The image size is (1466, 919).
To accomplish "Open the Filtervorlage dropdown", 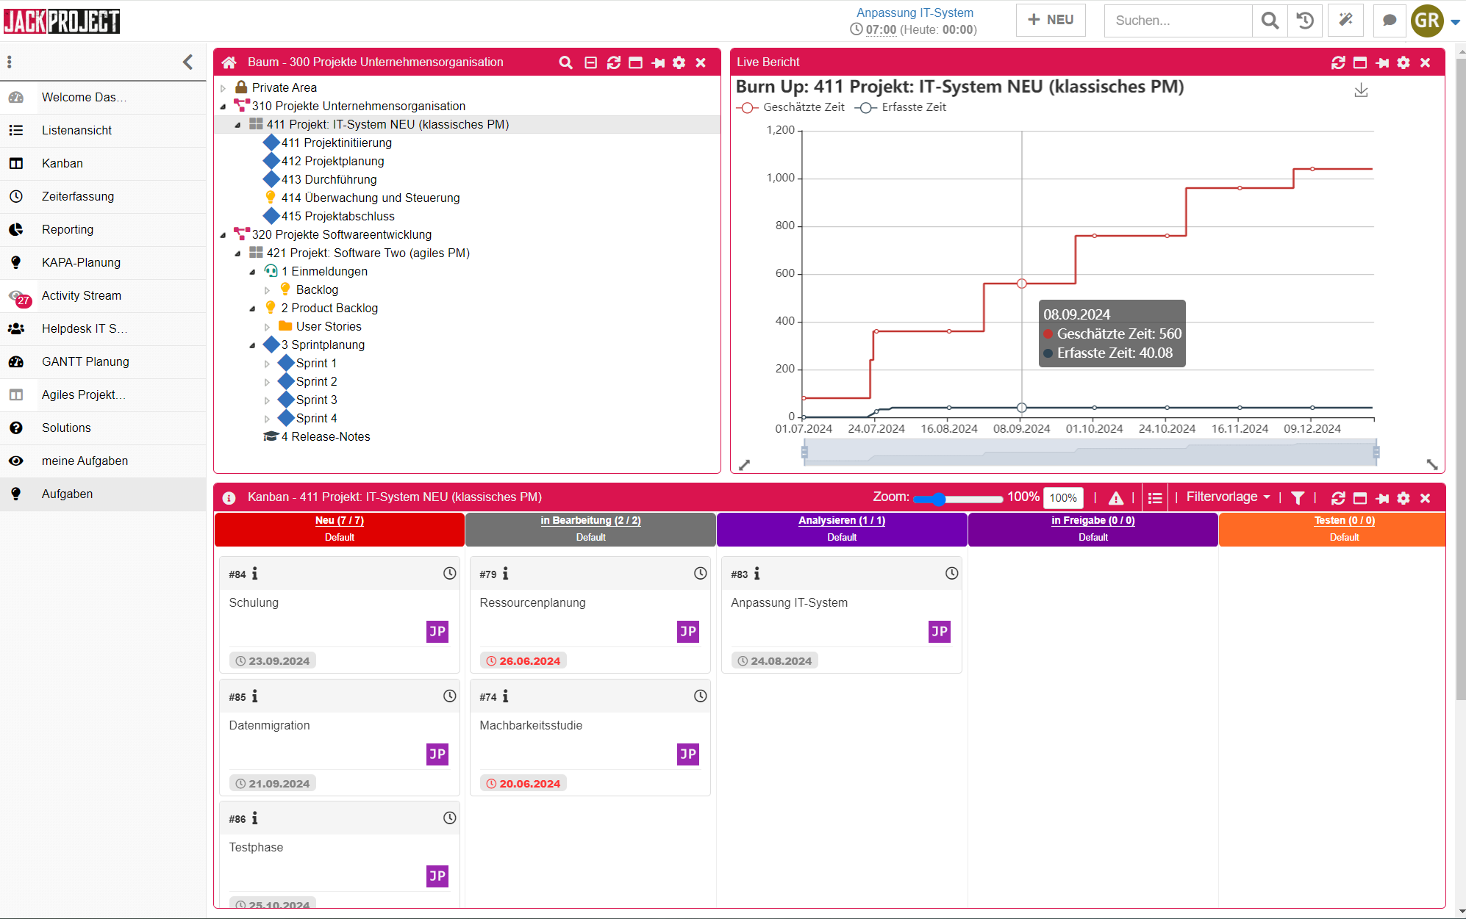I will [x=1227, y=497].
